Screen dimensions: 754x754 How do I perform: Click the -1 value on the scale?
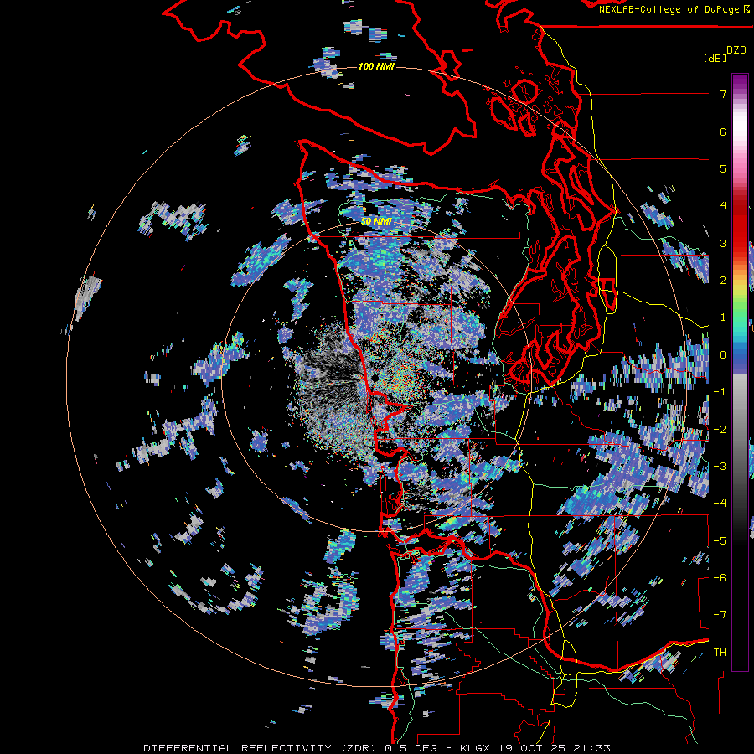[720, 392]
